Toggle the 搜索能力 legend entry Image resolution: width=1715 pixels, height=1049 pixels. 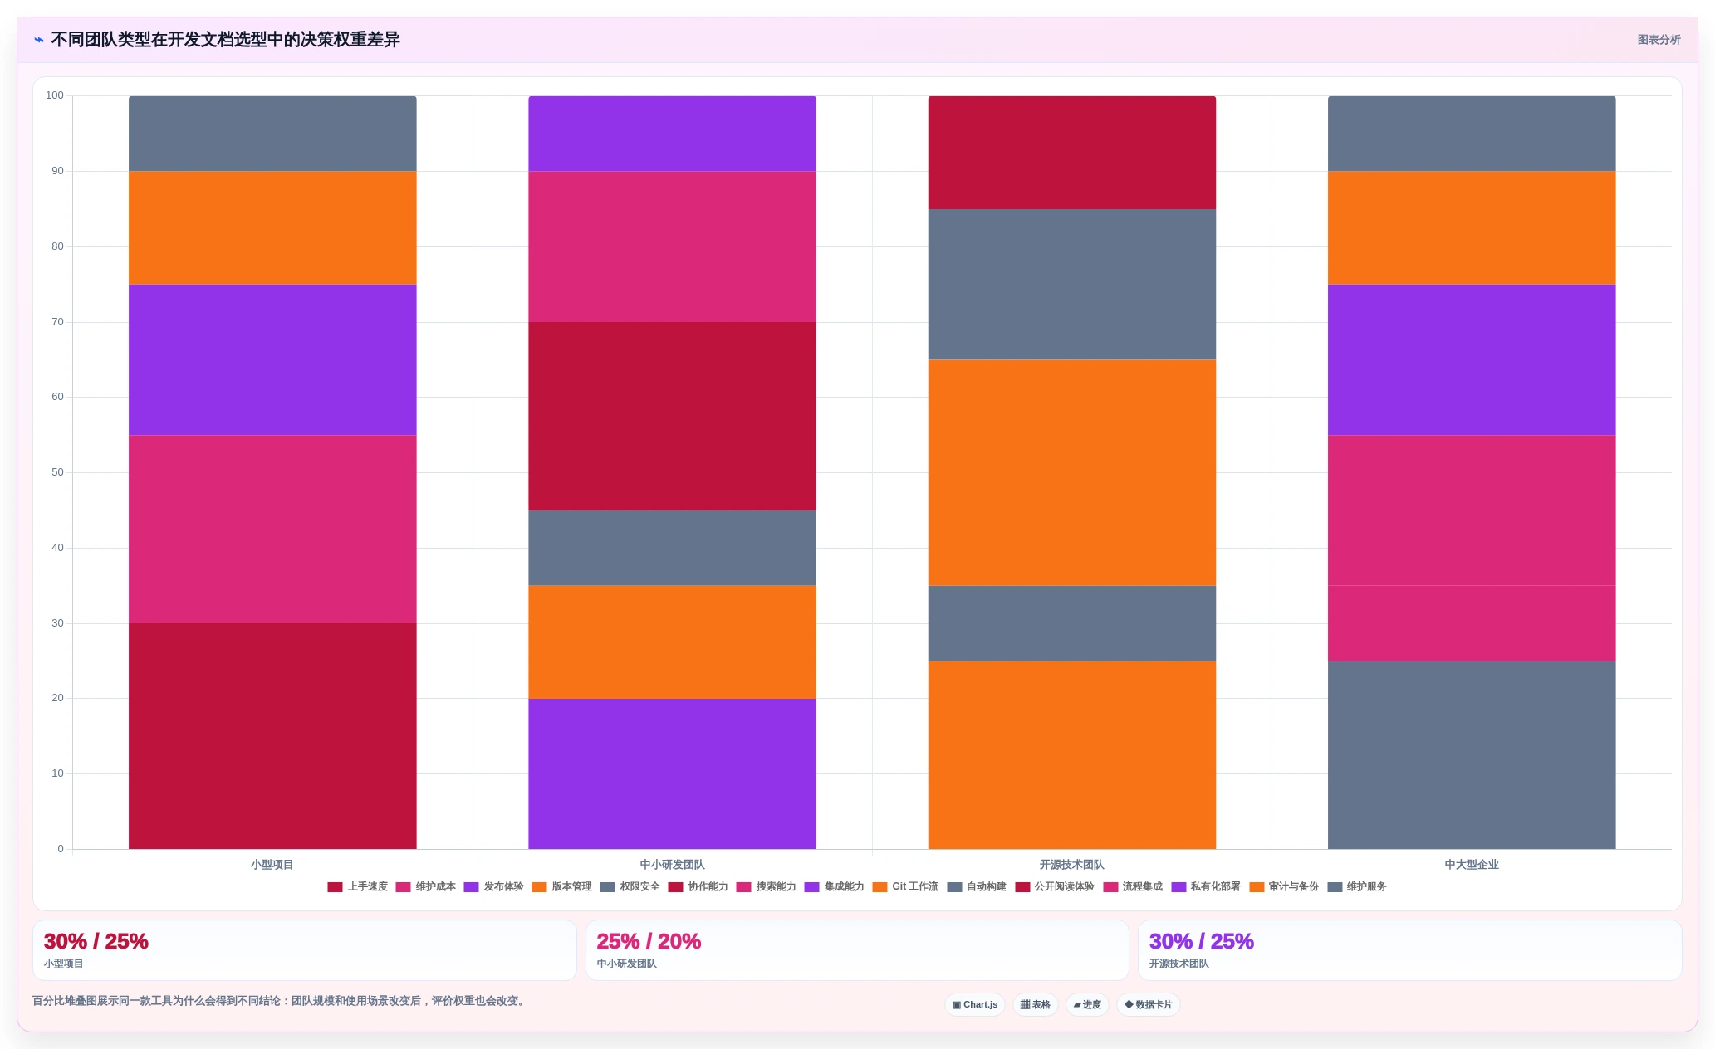[767, 887]
